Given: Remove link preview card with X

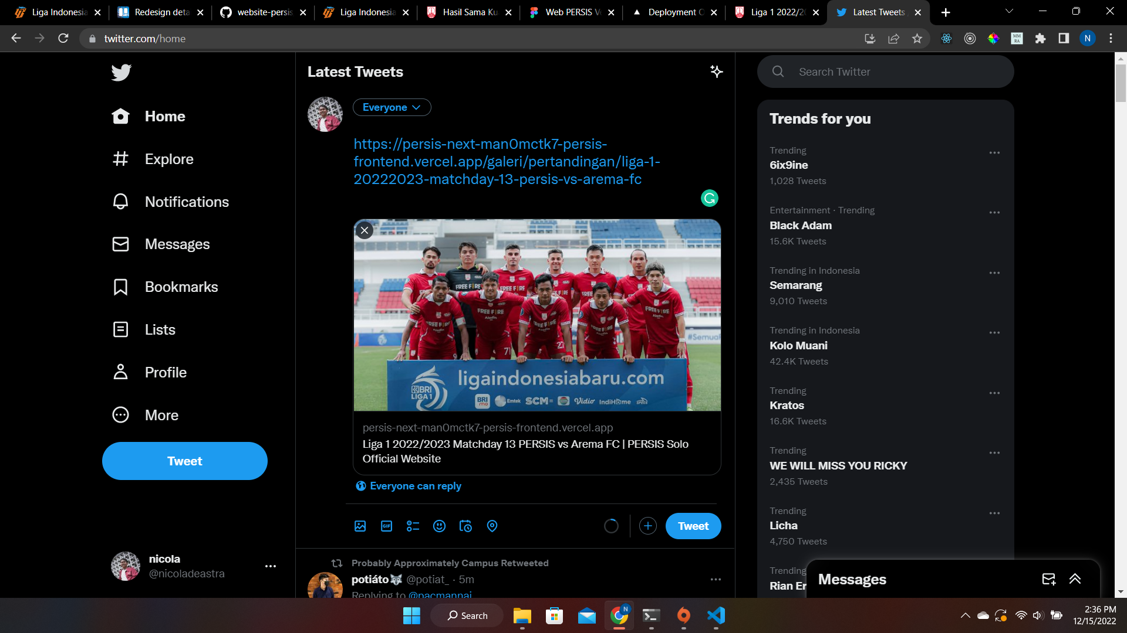Looking at the screenshot, I should pyautogui.click(x=365, y=230).
